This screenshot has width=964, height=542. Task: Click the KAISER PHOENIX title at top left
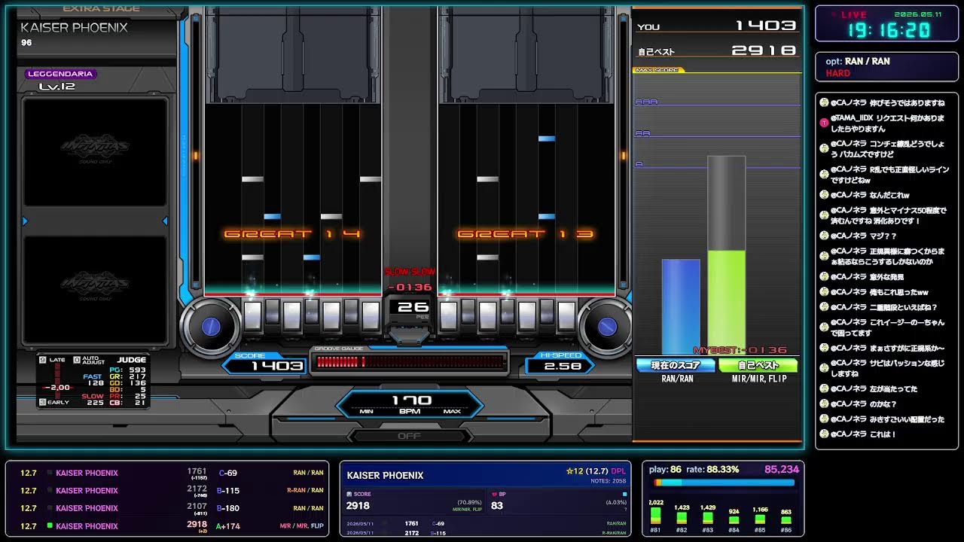pyautogui.click(x=74, y=27)
